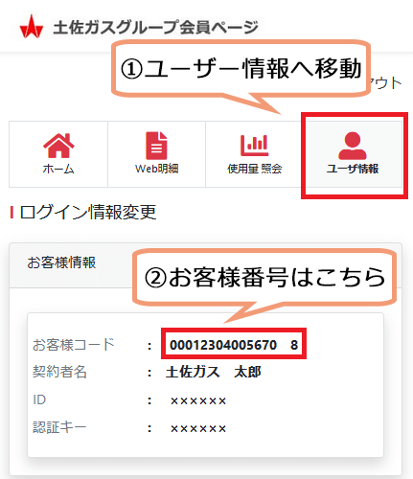The width and height of the screenshot is (413, 479).
Task: Click the お客様コード label
Action: [74, 345]
